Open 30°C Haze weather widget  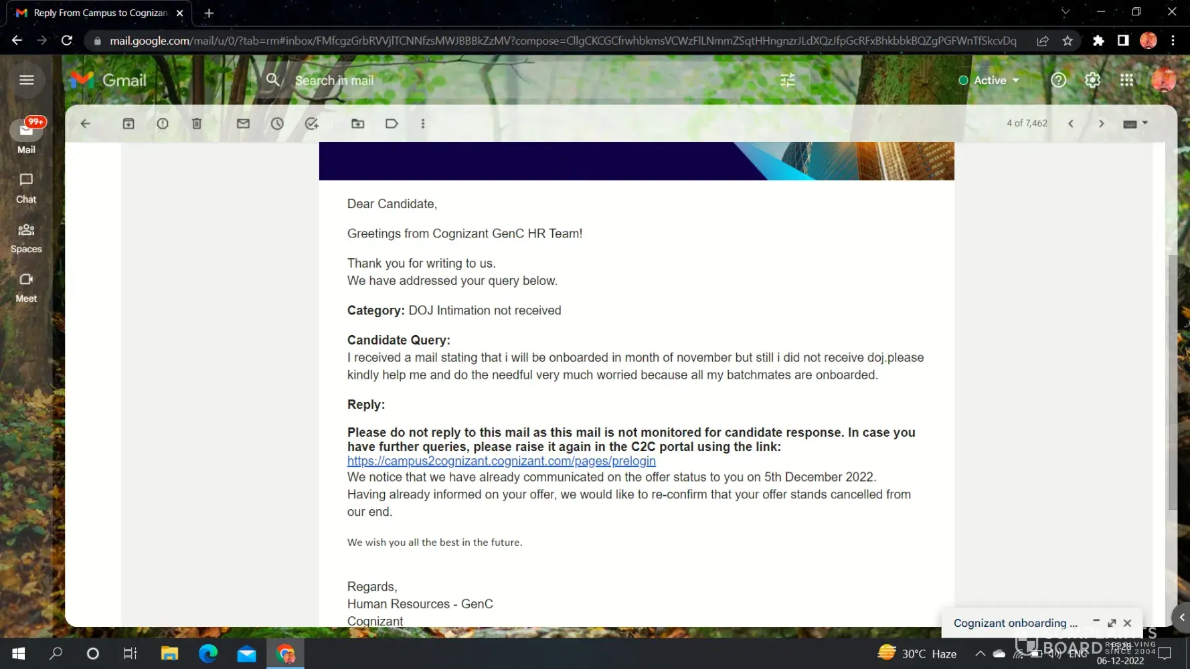coord(917,654)
